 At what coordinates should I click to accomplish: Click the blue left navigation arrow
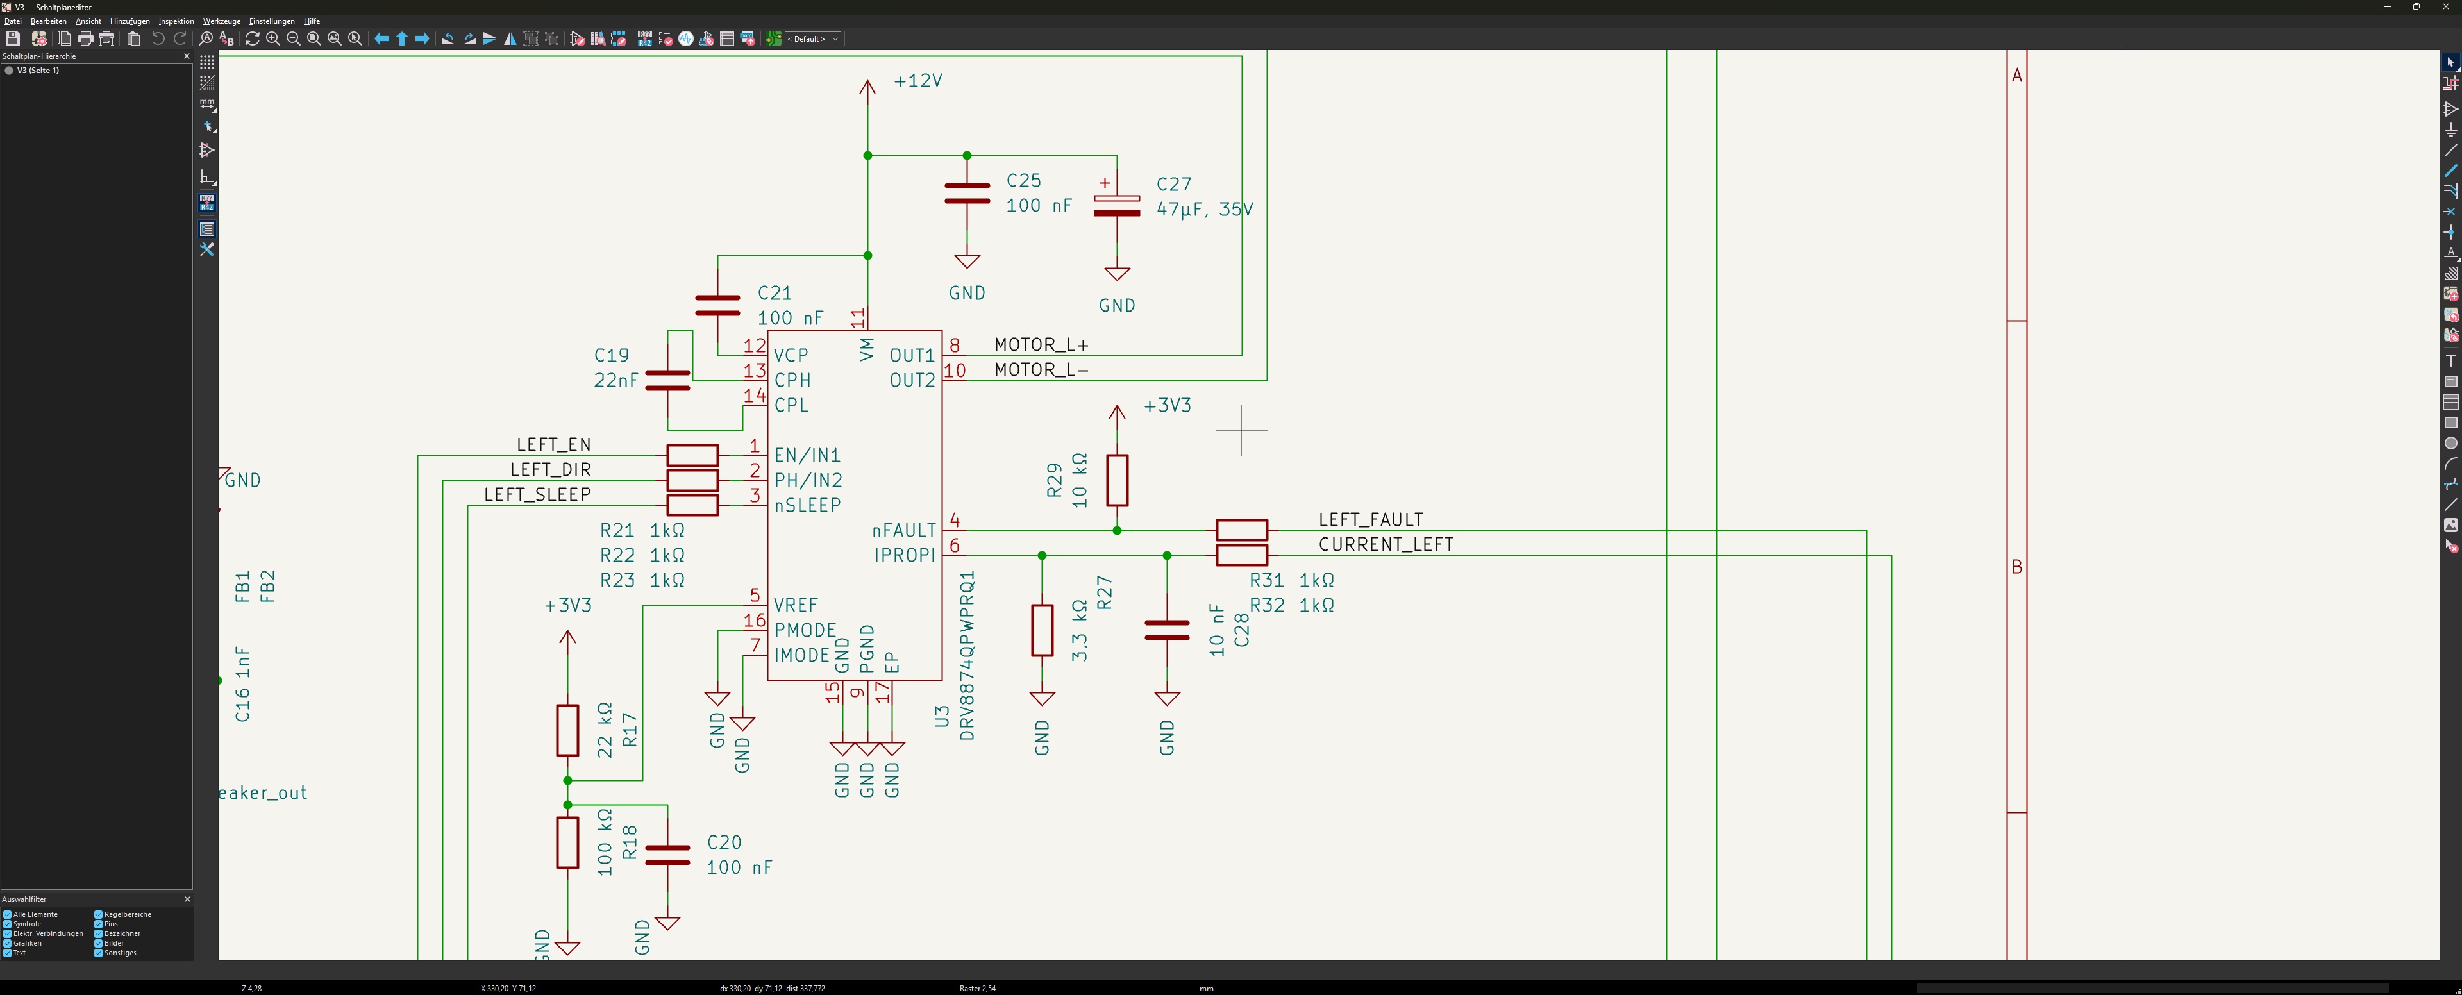[x=381, y=39]
